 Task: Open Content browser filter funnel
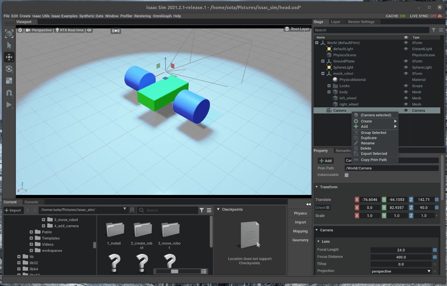tap(201, 210)
